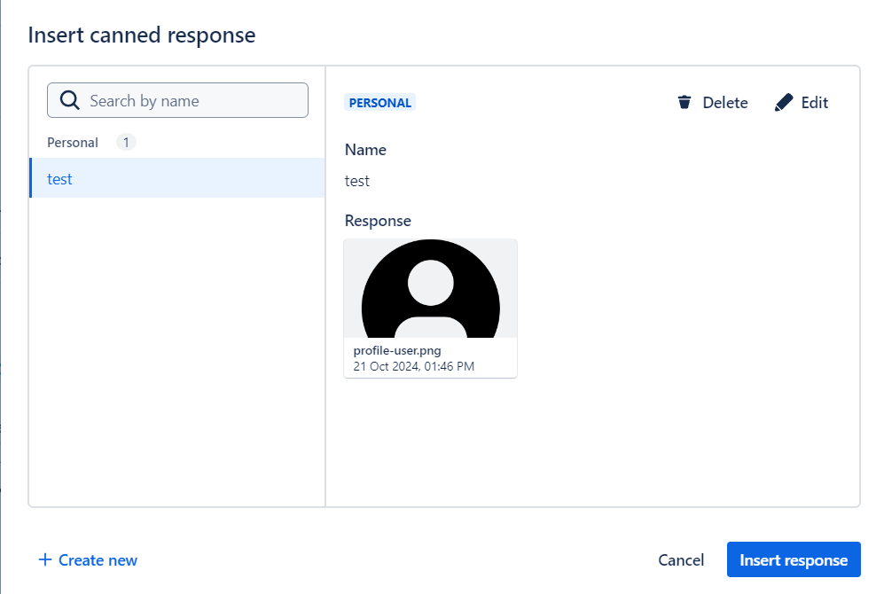Image resolution: width=876 pixels, height=594 pixels.
Task: Click the Create new link
Action: click(x=88, y=560)
